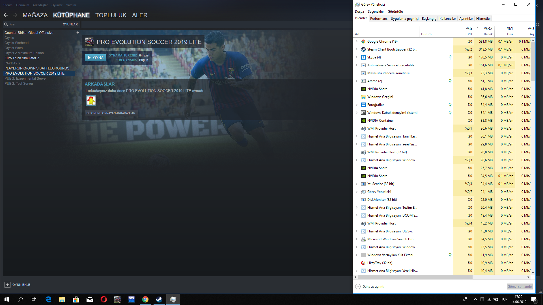Image resolution: width=543 pixels, height=305 pixels.
Task: Collapse details with Daha az ayrıntı
Action: [370, 287]
